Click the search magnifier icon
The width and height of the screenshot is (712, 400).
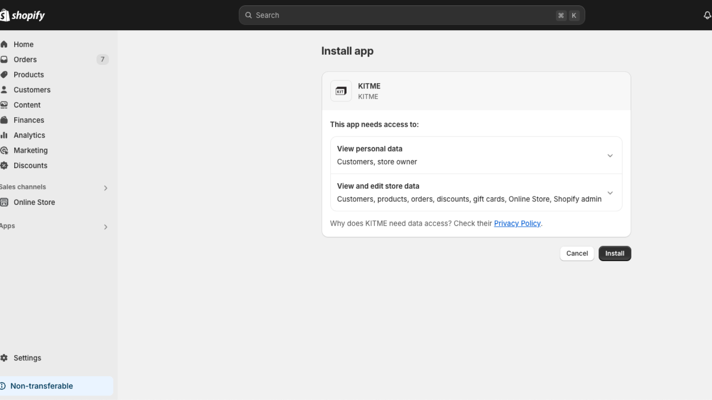pyautogui.click(x=248, y=15)
